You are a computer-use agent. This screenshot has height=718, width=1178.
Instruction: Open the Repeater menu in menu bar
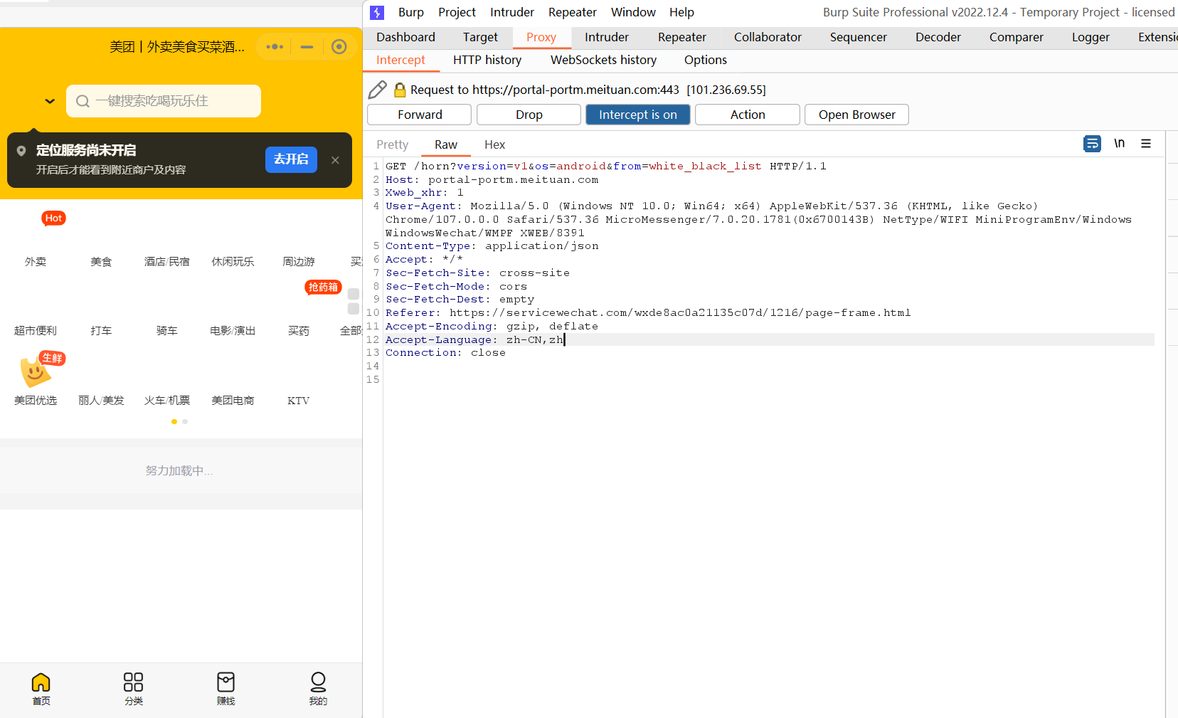click(573, 12)
